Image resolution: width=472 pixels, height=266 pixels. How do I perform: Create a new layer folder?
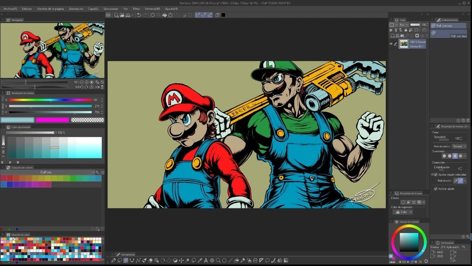(403, 36)
